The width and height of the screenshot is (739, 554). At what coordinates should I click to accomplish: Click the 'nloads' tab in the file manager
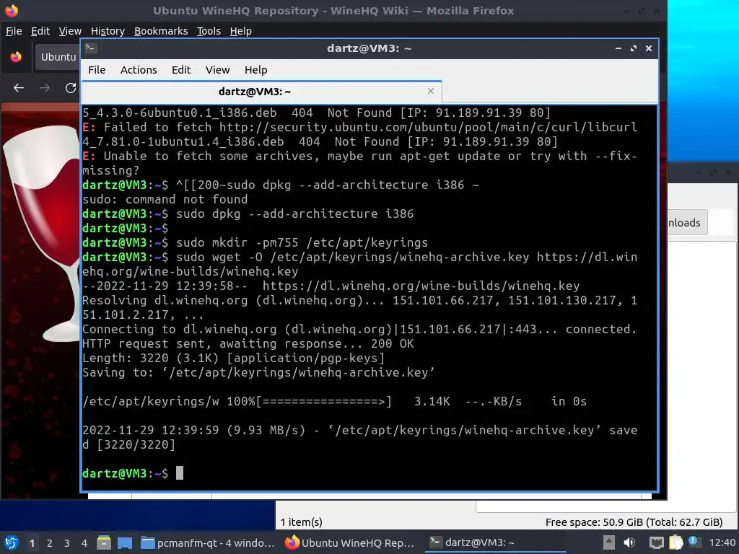[x=687, y=222]
